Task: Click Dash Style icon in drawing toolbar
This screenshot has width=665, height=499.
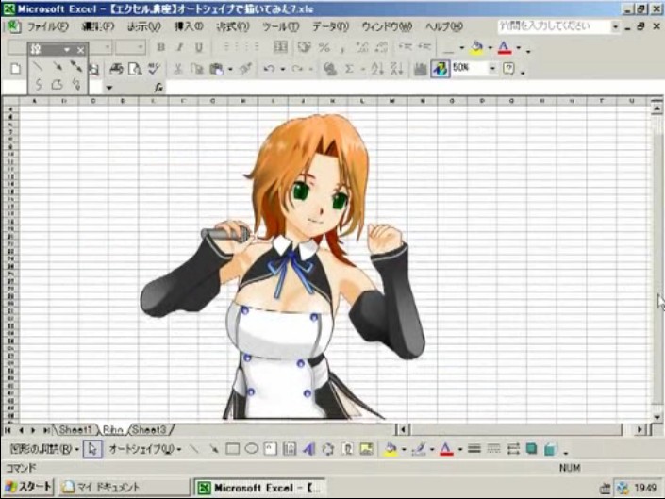Action: 493,449
